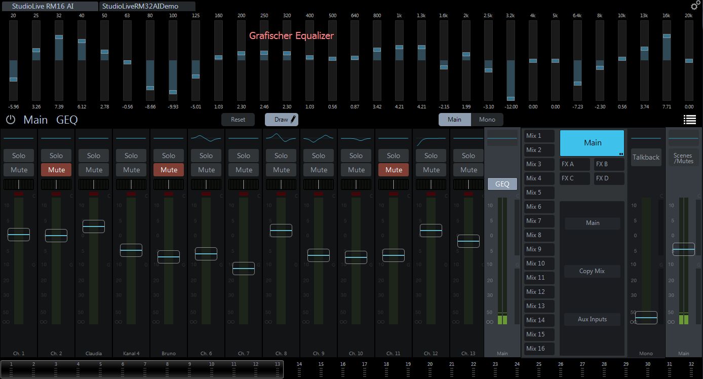The height and width of the screenshot is (379, 703).
Task: Open Ch. 9 EQ curve thumbnail
Action: click(319, 138)
